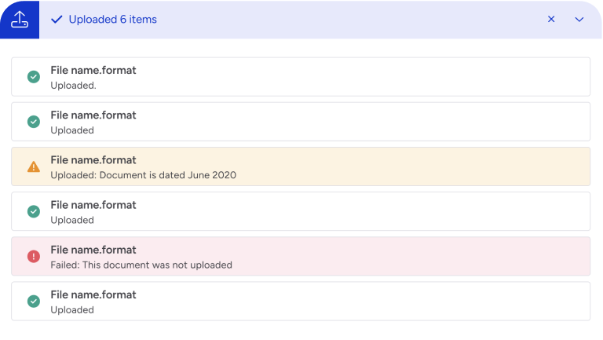Click the green success icon in first file row
Image resolution: width=603 pixels, height=340 pixels.
34,77
